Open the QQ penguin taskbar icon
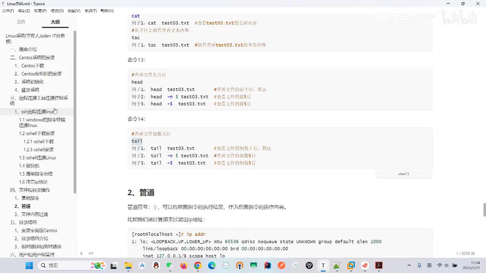 click(x=156, y=265)
